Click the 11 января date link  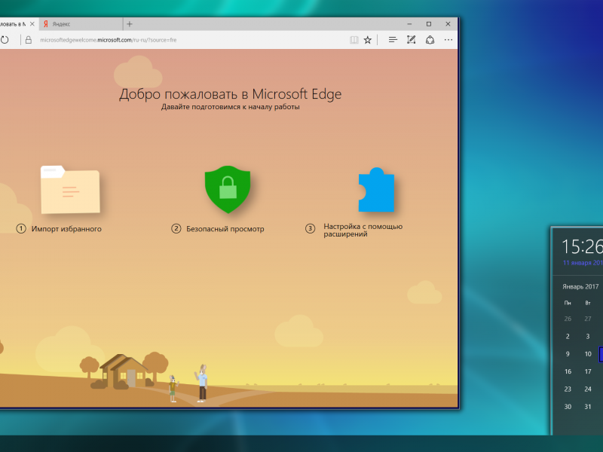coord(583,263)
